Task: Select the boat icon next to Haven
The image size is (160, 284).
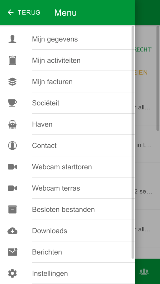Action: point(12,124)
